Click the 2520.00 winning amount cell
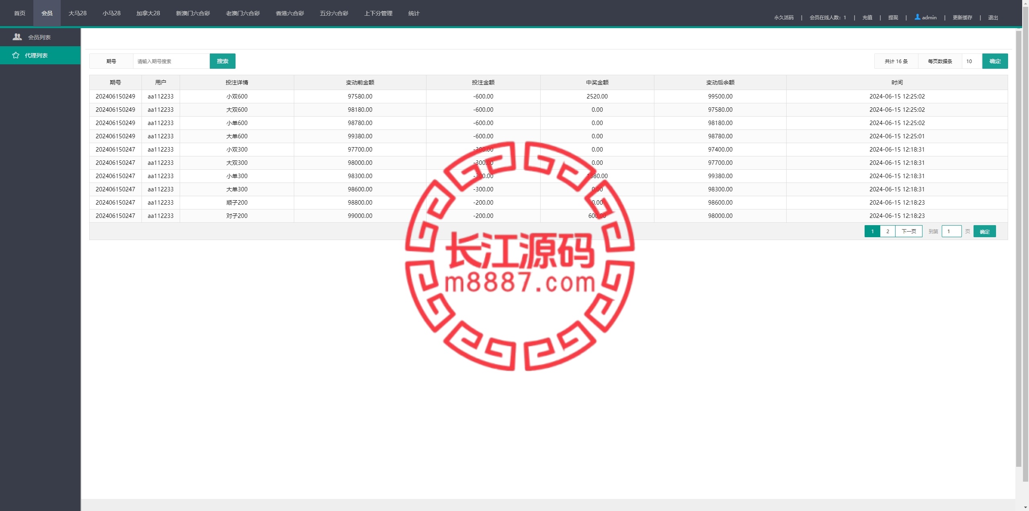Image resolution: width=1029 pixels, height=511 pixels. (x=597, y=96)
